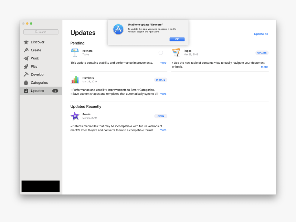Click the Categories icon in sidebar

pyautogui.click(x=26, y=83)
